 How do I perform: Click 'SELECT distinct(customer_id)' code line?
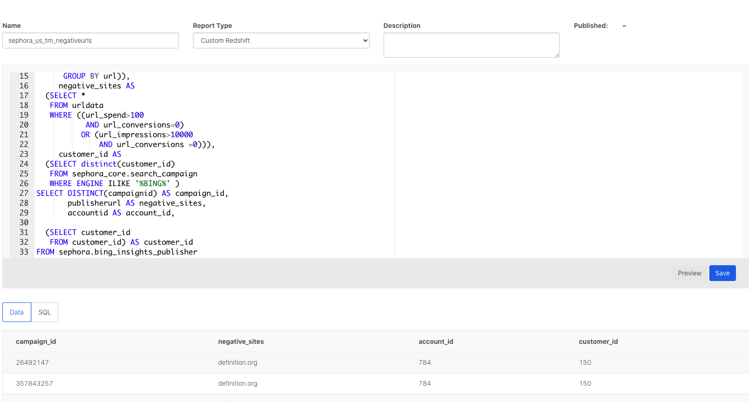110,164
